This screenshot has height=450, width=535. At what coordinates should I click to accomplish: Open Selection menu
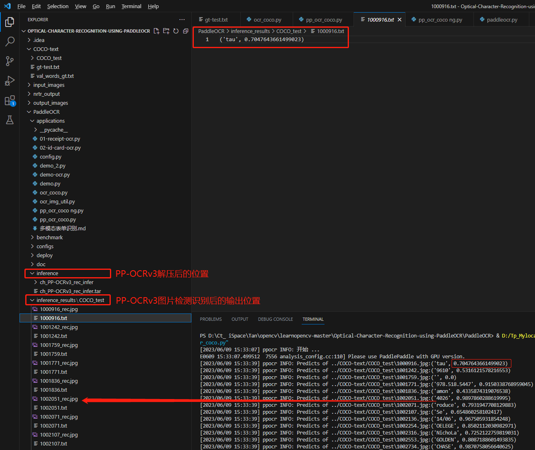tap(58, 6)
